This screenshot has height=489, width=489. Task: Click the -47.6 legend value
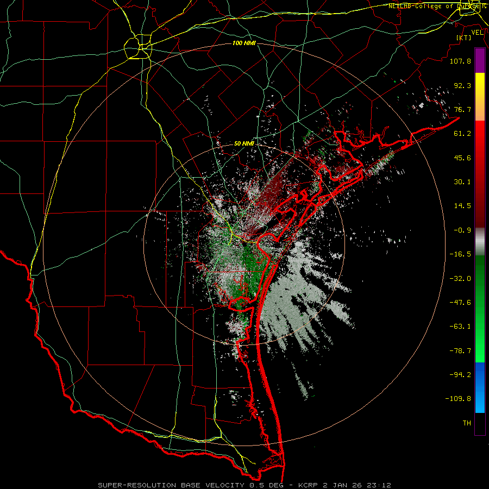pyautogui.click(x=460, y=303)
